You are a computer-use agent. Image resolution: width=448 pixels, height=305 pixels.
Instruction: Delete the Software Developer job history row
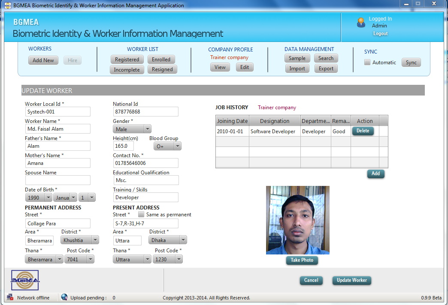coord(363,131)
